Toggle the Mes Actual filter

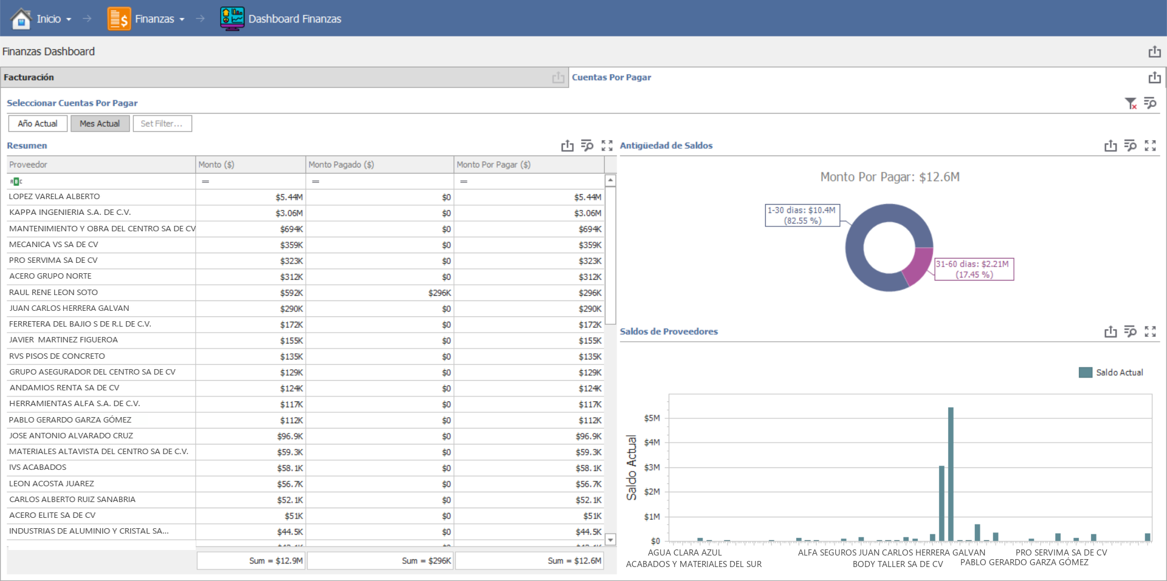[100, 123]
